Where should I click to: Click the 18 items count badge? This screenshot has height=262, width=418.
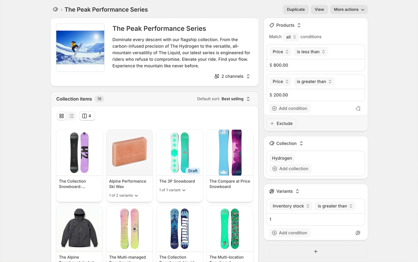point(99,99)
